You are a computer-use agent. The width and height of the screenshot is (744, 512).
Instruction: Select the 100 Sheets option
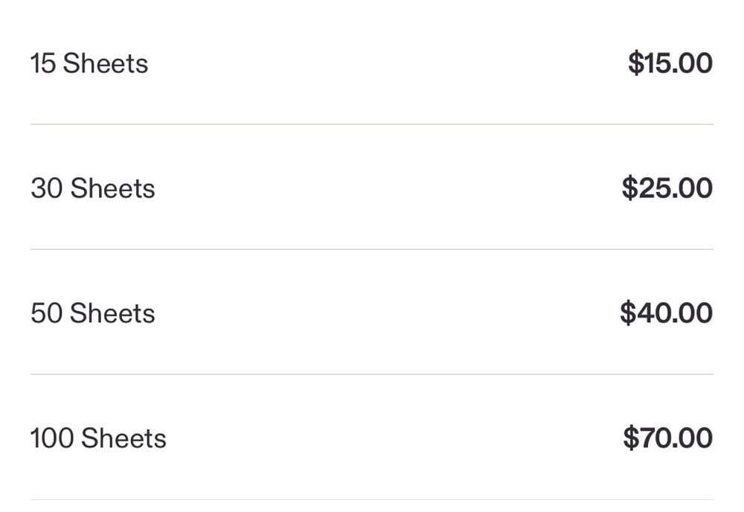(x=98, y=438)
